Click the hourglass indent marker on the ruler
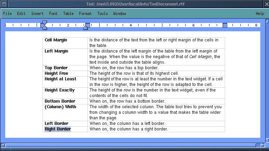Screen dimensions: 269x151 click(x=44, y=25)
